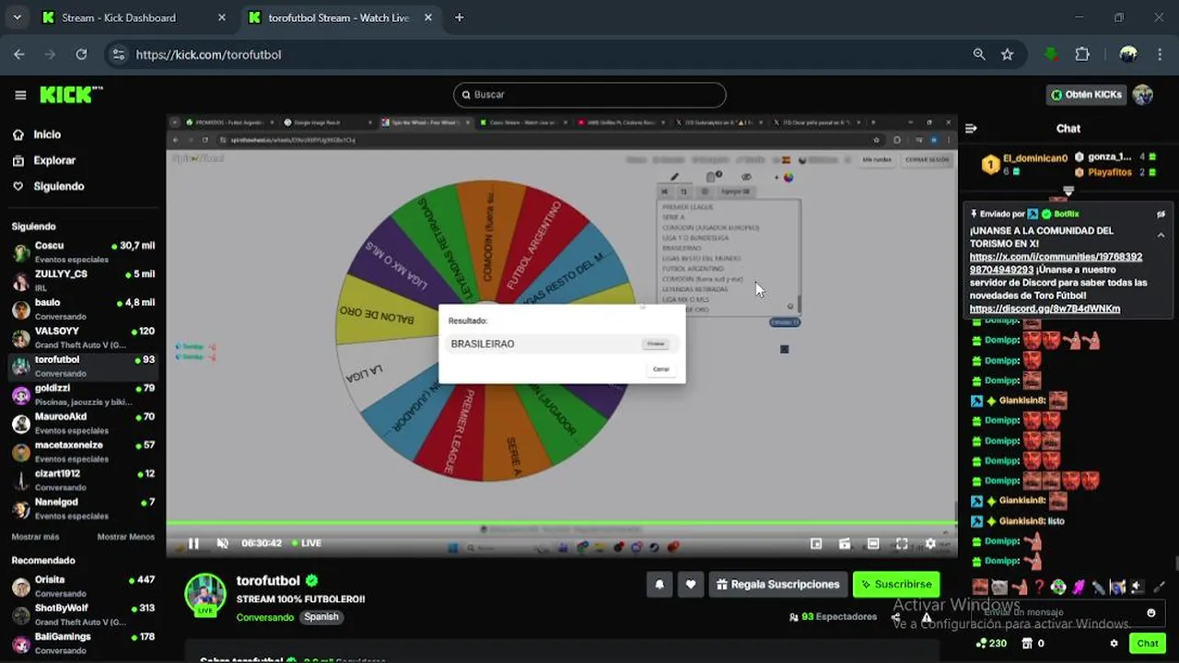Image resolution: width=1179 pixels, height=663 pixels.
Task: Jump to LIVE indicator in player
Action: 307,543
